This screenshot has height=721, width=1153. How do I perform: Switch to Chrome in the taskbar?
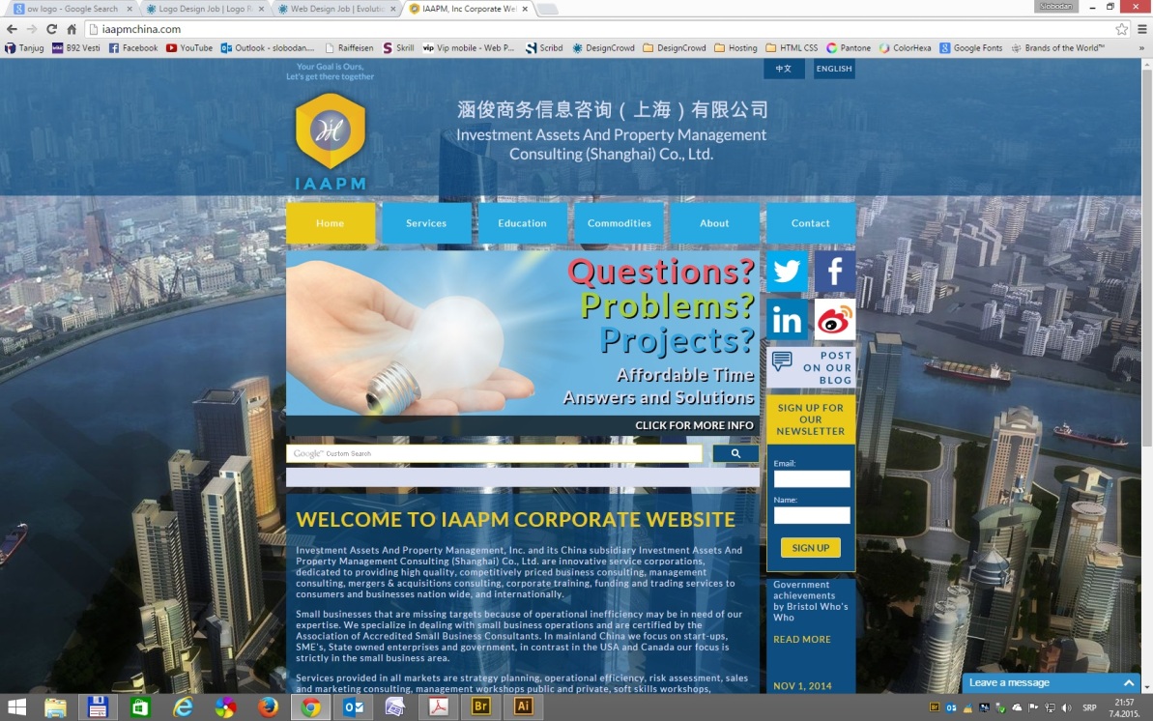click(x=311, y=707)
